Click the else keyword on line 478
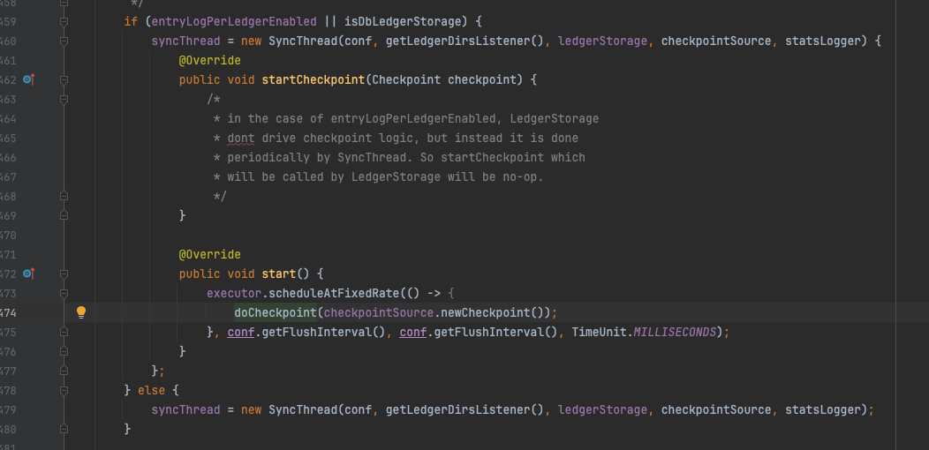Image resolution: width=929 pixels, height=450 pixels. tap(151, 391)
